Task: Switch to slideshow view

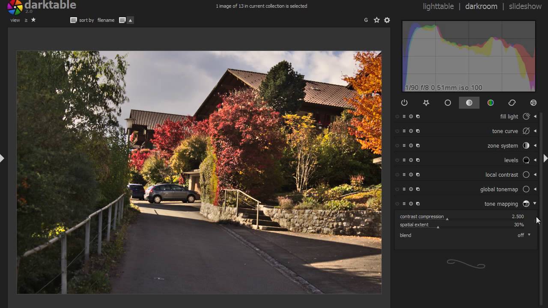Action: click(x=525, y=6)
